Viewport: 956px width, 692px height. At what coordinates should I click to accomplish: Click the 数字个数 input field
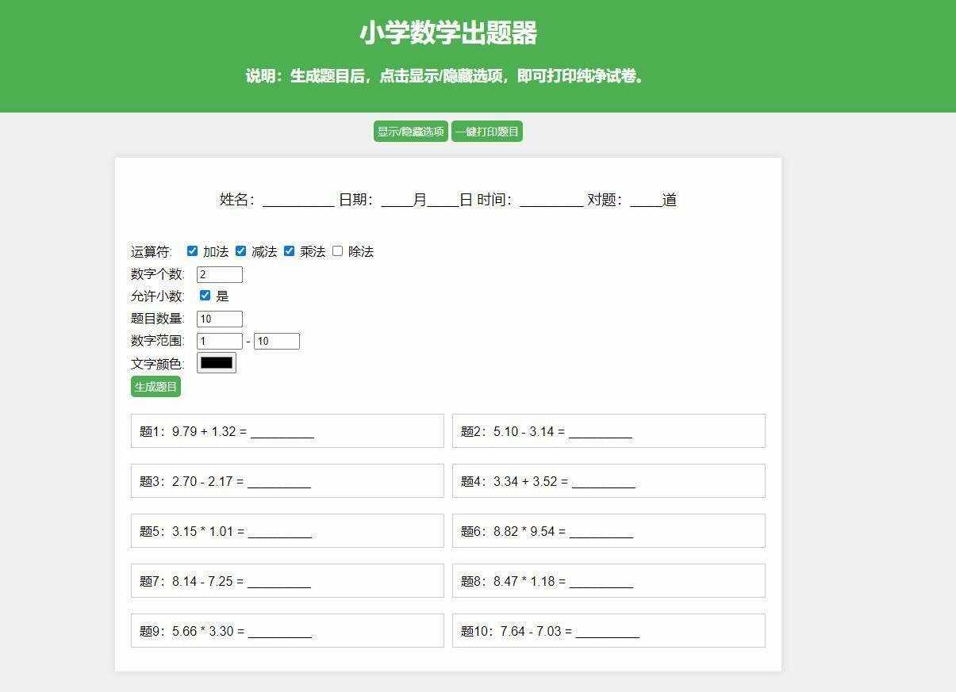click(219, 274)
